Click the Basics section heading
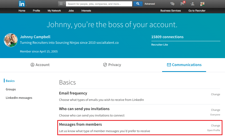The width and height of the screenshot is (225, 139). [x=67, y=82]
